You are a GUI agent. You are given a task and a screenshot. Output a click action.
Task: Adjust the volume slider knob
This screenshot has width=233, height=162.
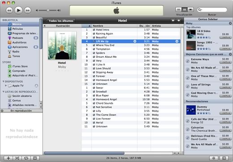click(x=48, y=10)
